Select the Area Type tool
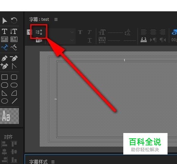This screenshot has width=177, height=164. coord(5,39)
